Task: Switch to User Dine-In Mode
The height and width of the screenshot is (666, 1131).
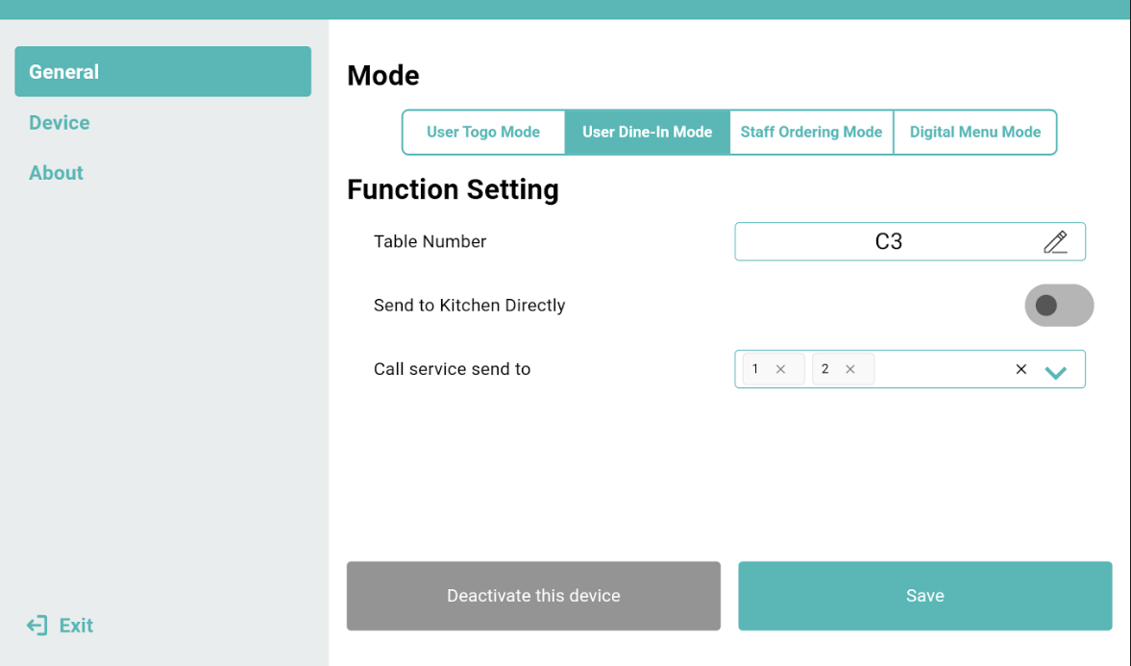Action: [x=647, y=133]
